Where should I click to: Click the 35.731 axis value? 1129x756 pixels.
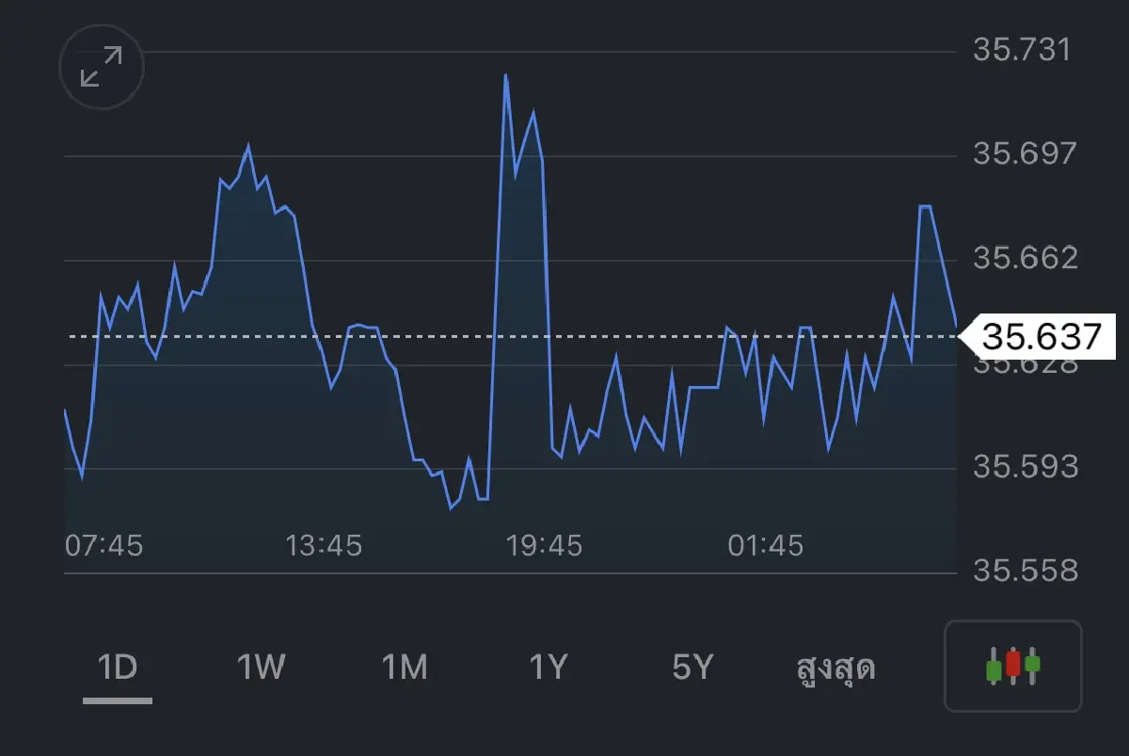click(x=1022, y=49)
